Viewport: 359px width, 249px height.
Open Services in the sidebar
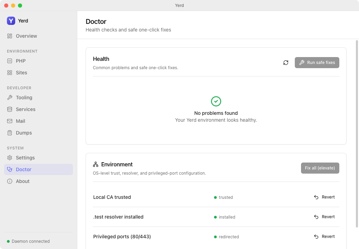pos(38,109)
